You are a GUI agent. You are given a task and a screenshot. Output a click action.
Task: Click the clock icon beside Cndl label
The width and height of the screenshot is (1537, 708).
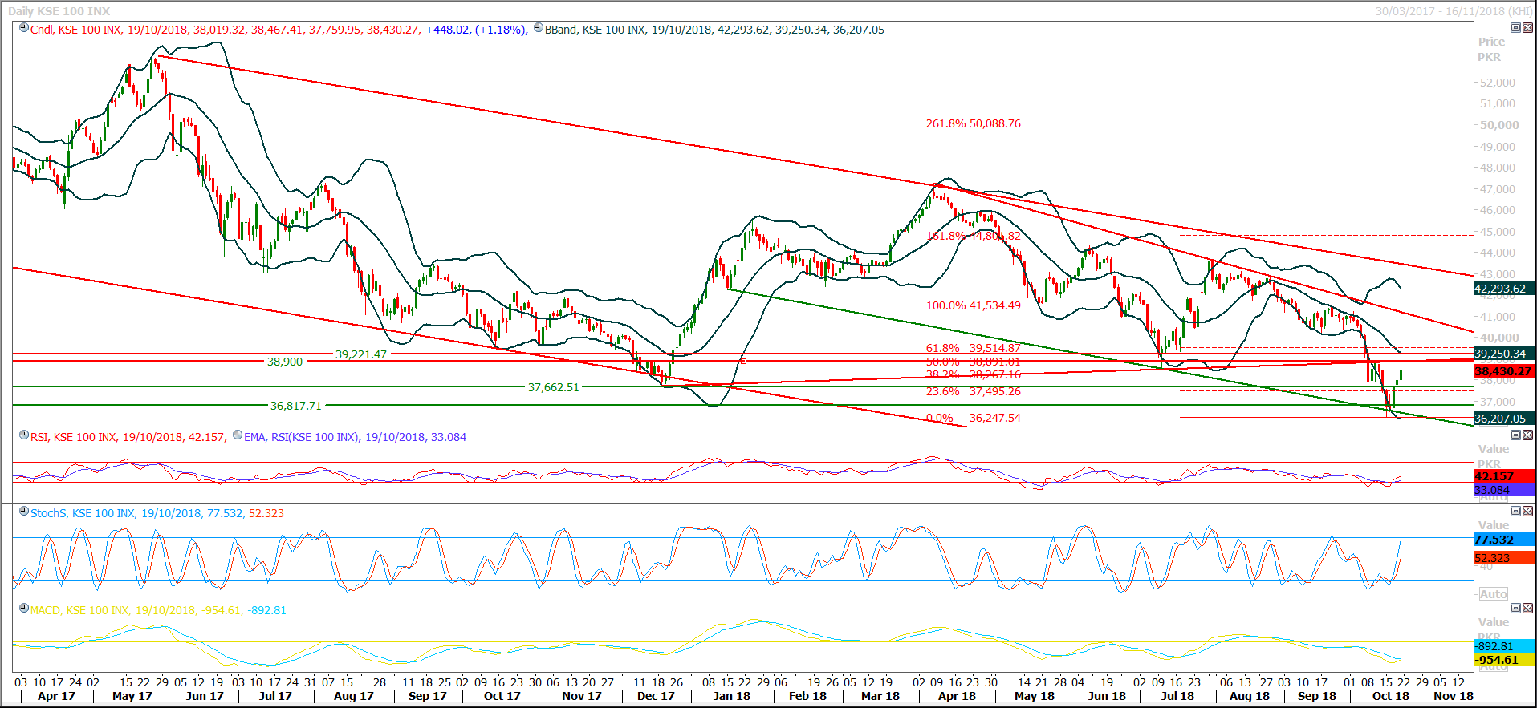point(24,28)
